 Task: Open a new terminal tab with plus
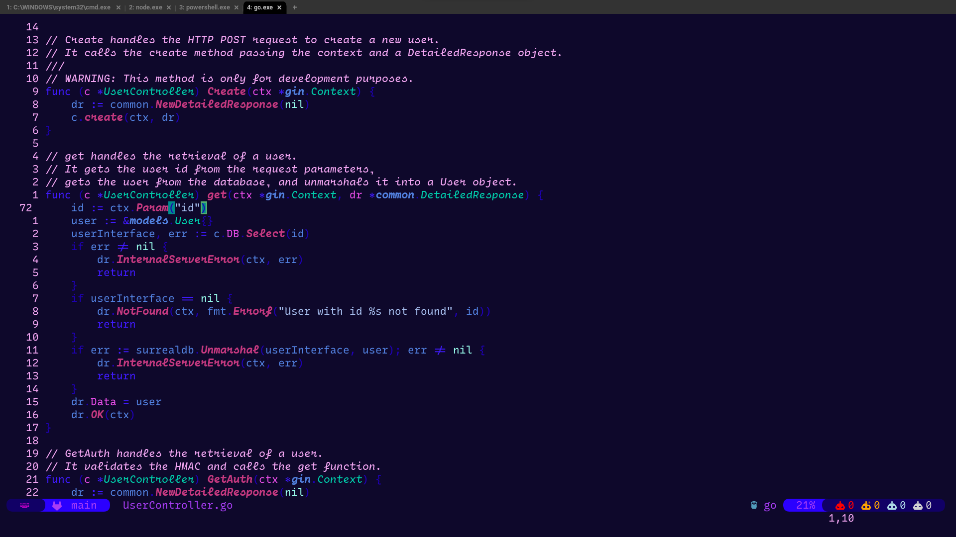coord(295,7)
